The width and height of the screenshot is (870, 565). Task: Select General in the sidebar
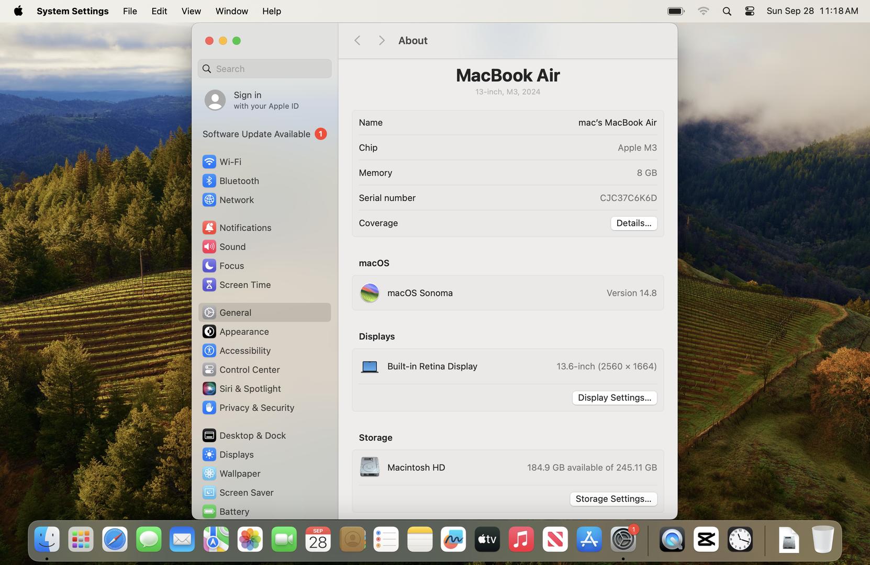click(x=264, y=312)
